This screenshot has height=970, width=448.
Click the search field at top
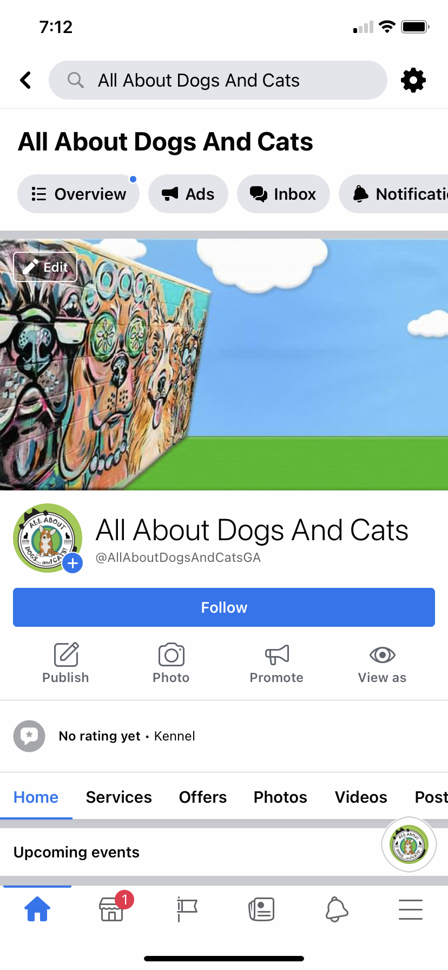pyautogui.click(x=218, y=80)
